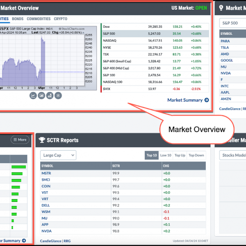
Task: Select the S&P 100 index row
Action: (155, 75)
